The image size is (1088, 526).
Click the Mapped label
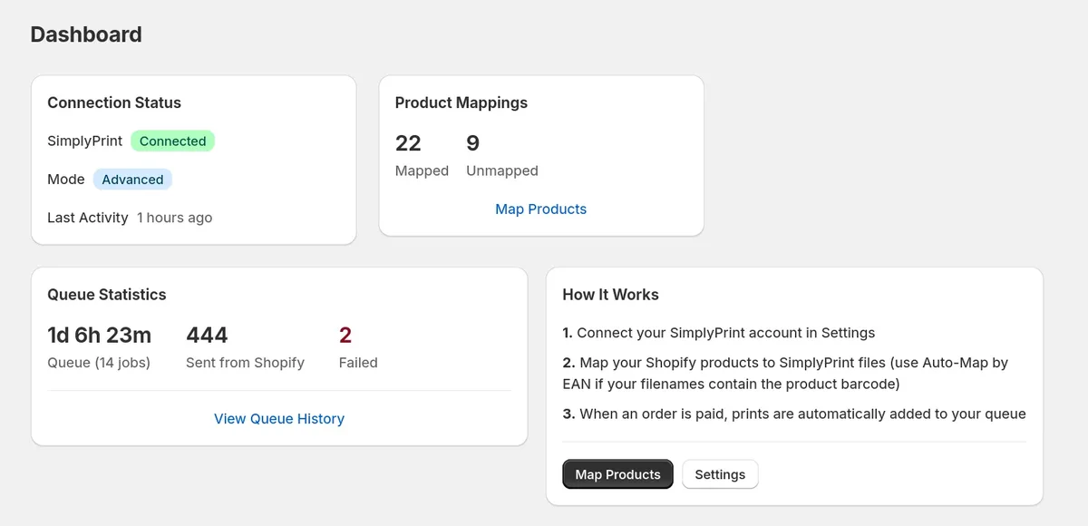(x=422, y=170)
